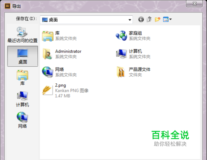This screenshot has height=160, width=207.
Task: Select 网络 in the places sidebar
Action: 22,120
